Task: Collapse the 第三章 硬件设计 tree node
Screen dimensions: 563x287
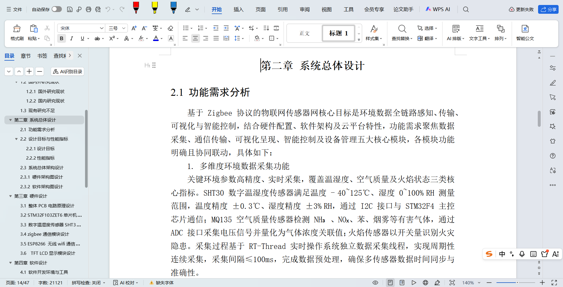Action: 11,196
